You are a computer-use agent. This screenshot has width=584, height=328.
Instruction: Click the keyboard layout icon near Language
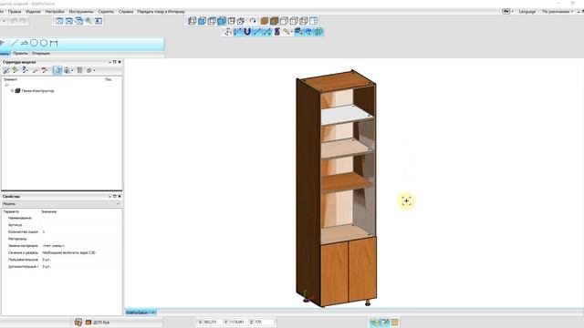[x=506, y=12]
